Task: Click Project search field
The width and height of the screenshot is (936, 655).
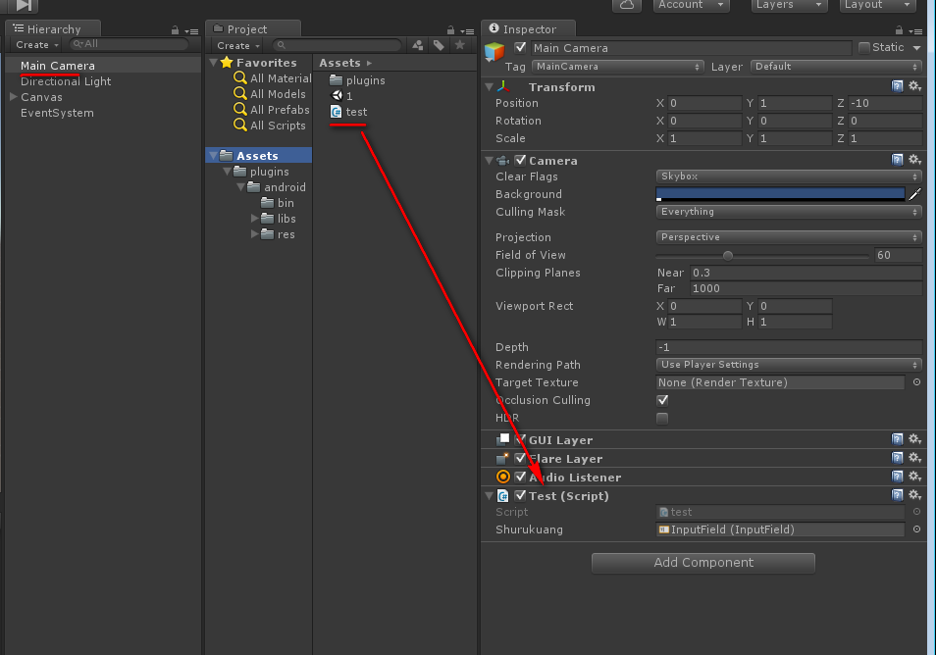Action: pyautogui.click(x=338, y=45)
